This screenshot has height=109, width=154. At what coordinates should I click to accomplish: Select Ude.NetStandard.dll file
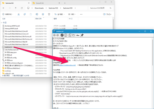point(12,50)
